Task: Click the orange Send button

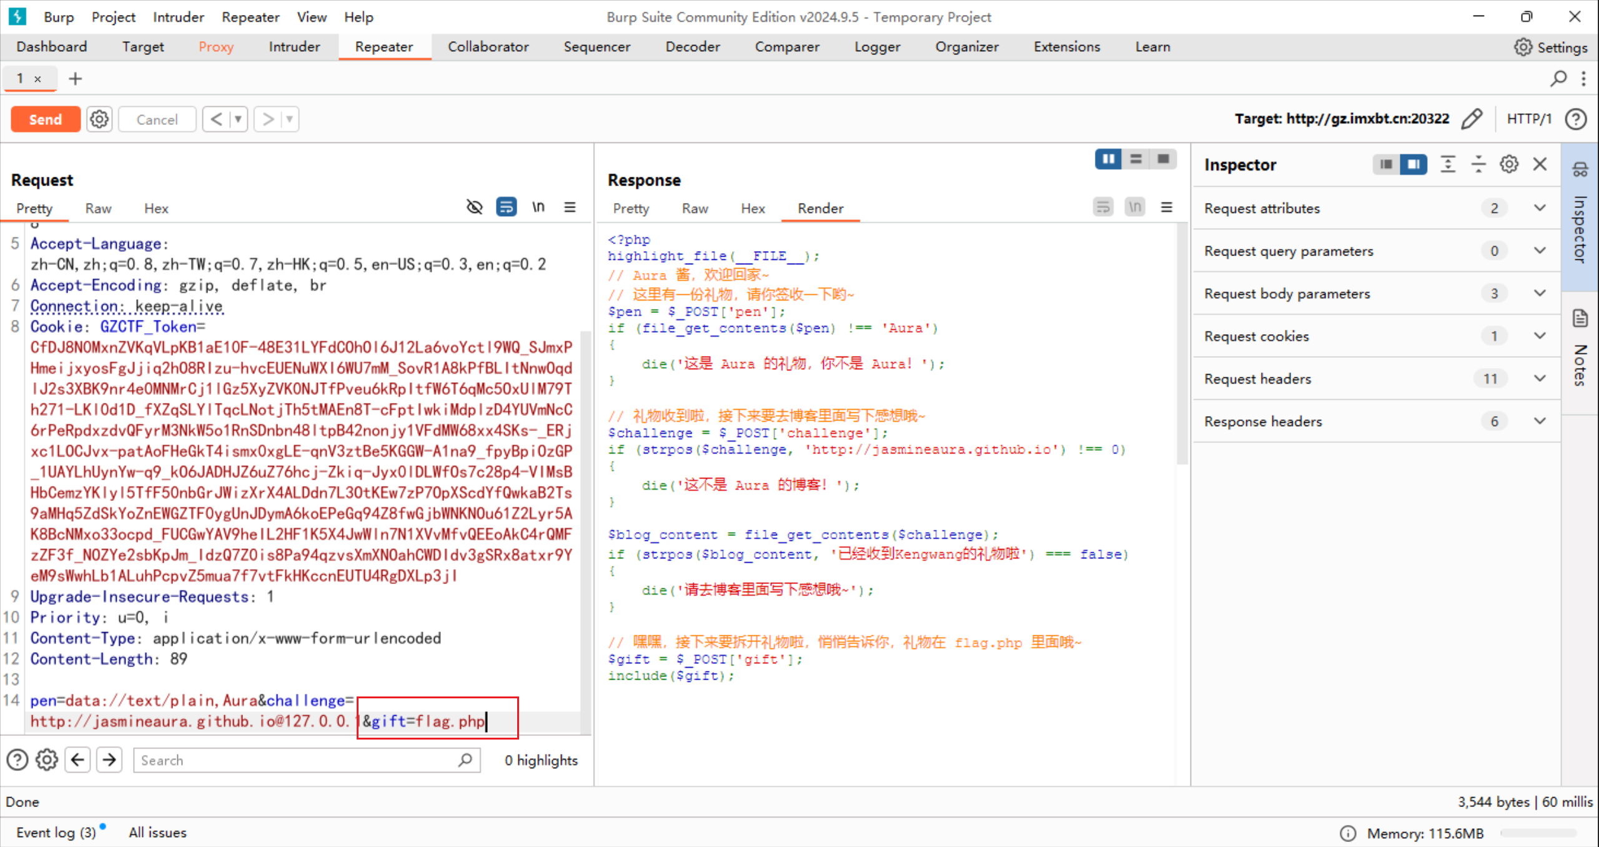Action: (46, 119)
